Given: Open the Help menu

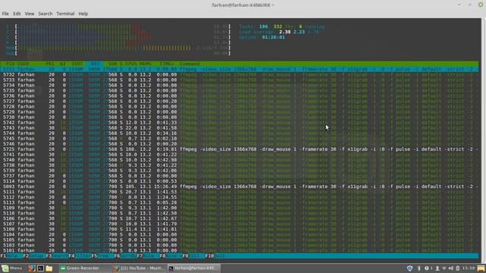Looking at the screenshot, I should click(83, 14).
